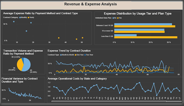Click the '3K (39.09%)' pie label

[x=12, y=69]
